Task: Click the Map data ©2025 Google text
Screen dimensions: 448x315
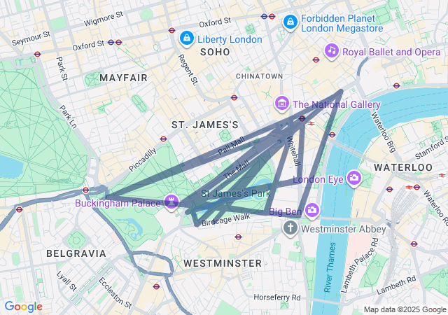Action: 405,309
